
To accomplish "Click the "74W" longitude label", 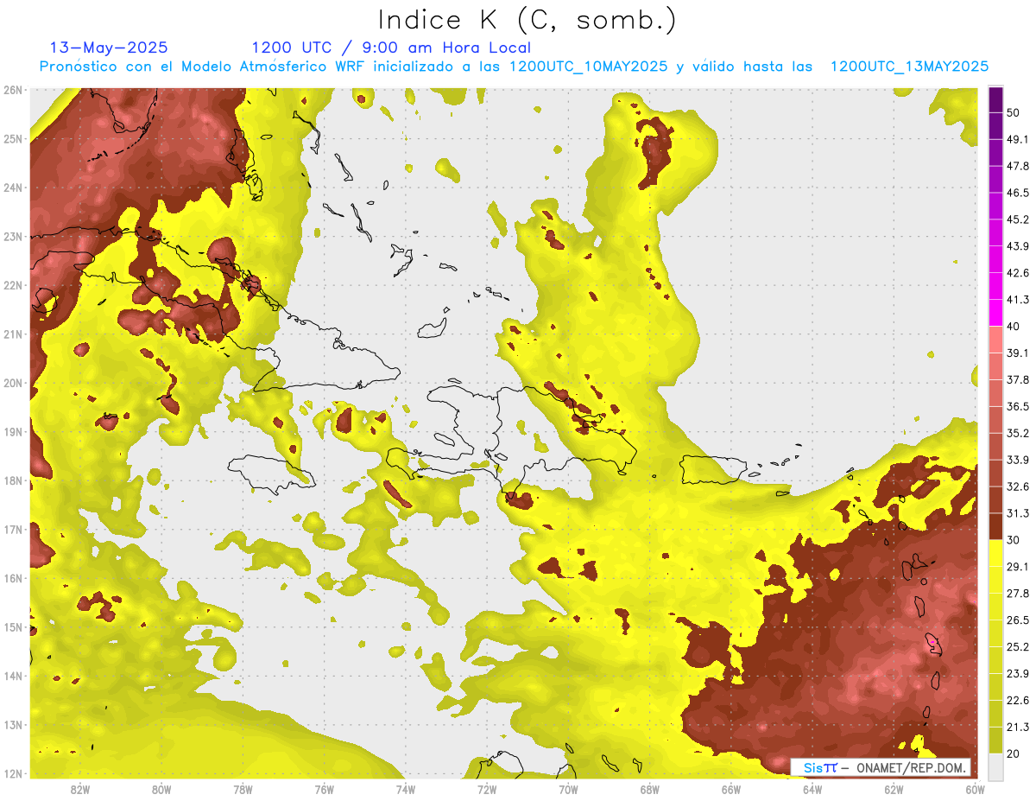I will 406,789.
